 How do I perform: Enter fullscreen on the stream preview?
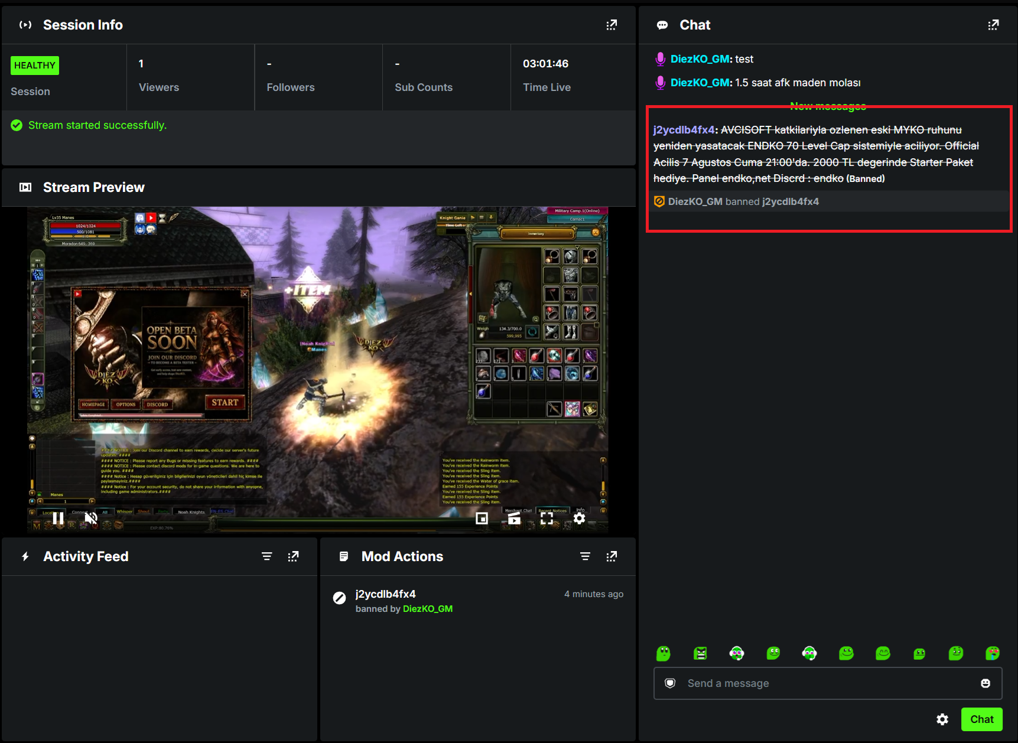click(547, 518)
